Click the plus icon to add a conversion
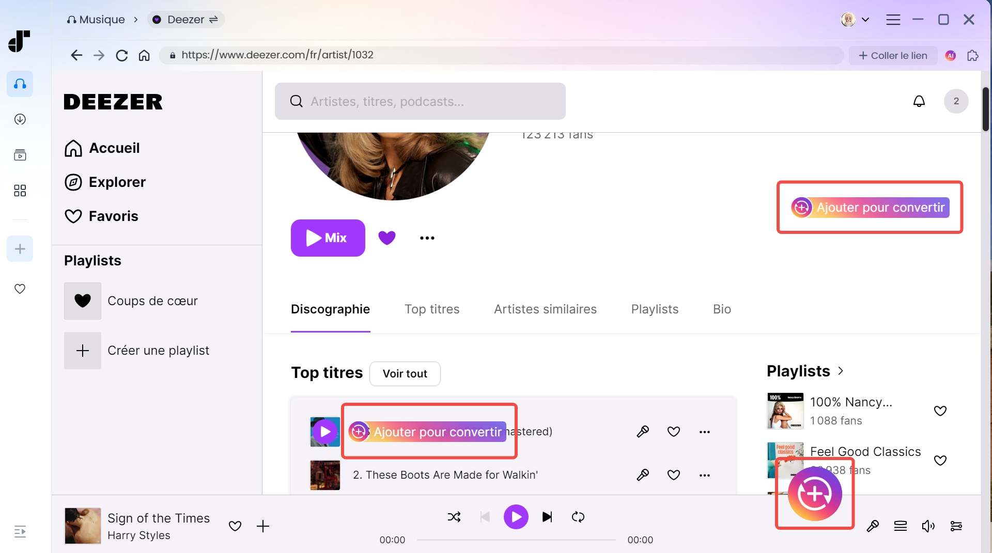Image resolution: width=992 pixels, height=553 pixels. point(20,248)
